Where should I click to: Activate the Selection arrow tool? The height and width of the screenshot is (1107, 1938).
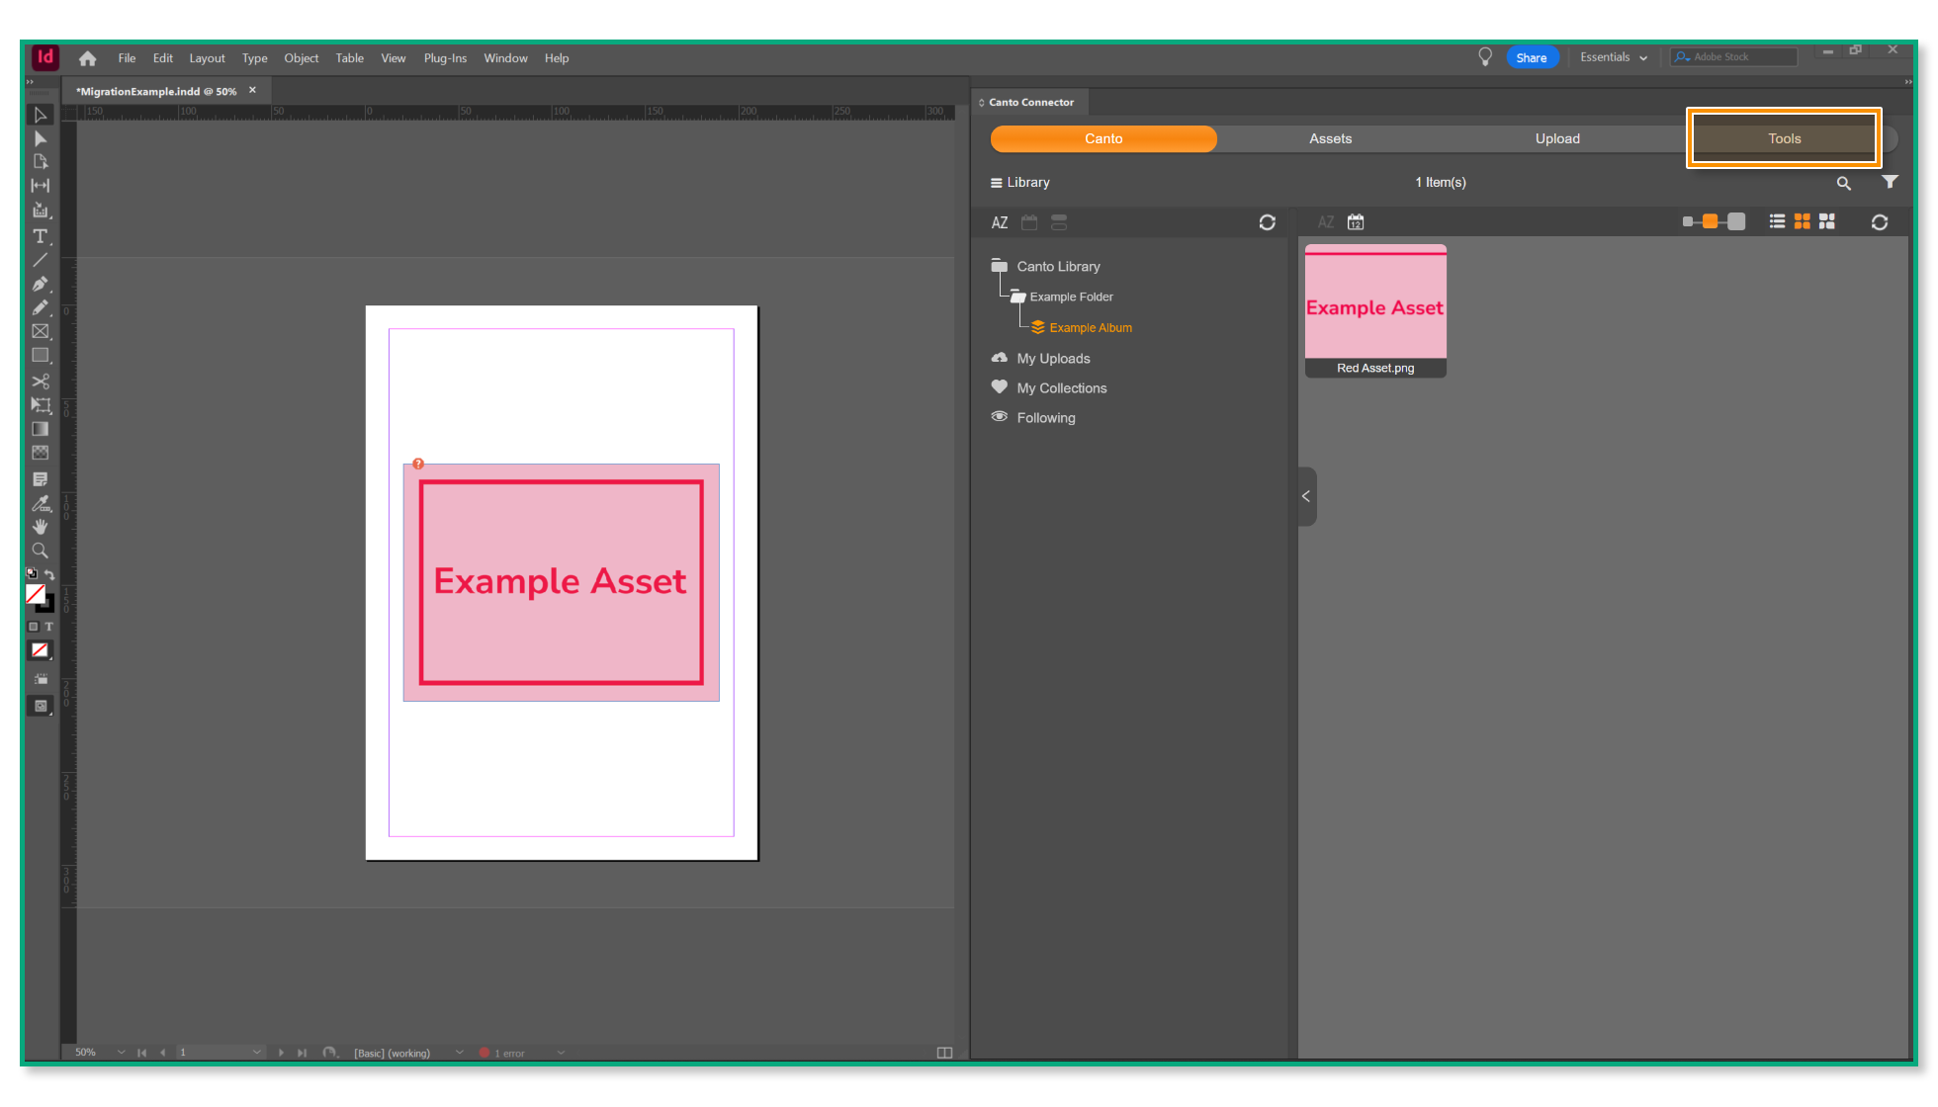(x=41, y=115)
